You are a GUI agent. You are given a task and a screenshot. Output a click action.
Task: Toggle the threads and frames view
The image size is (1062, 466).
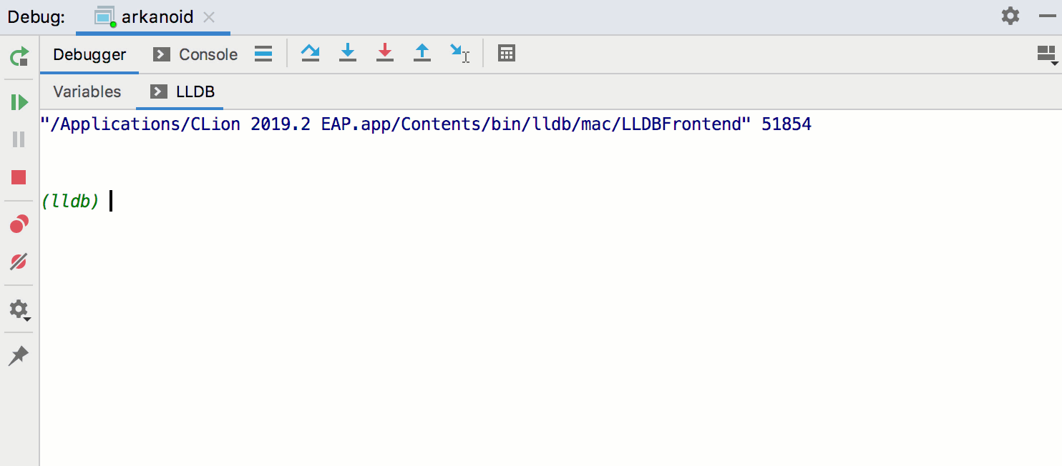point(263,54)
